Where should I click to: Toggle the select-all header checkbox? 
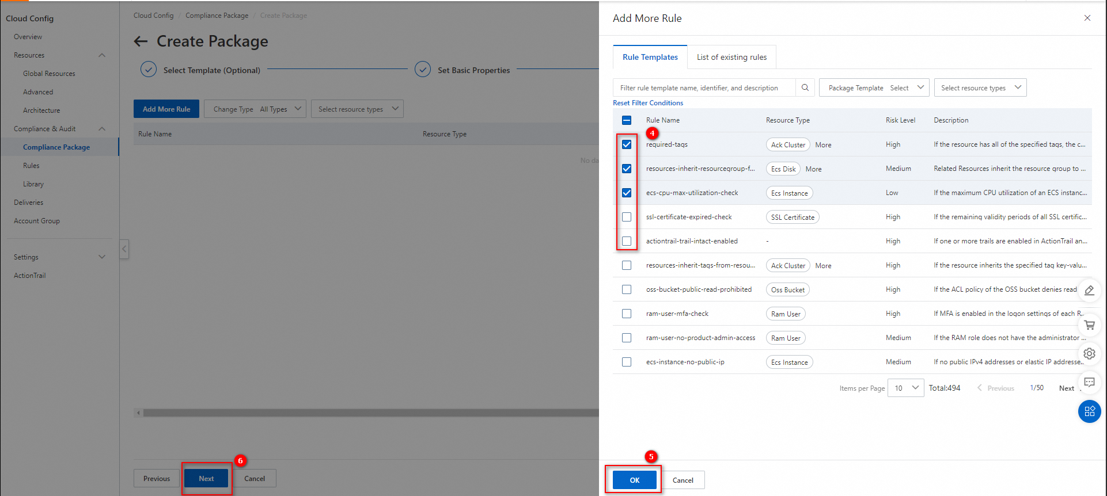coord(627,120)
